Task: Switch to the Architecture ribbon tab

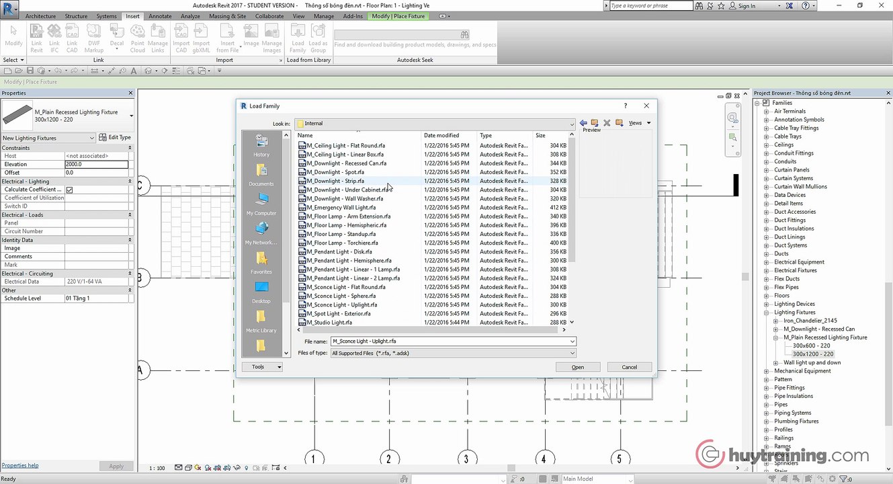Action: pos(40,16)
